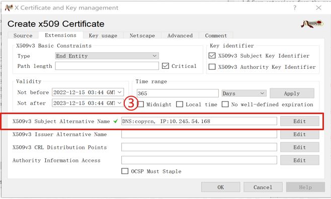Click the Cancel button
Image resolution: width=331 pixels, height=199 pixels.
coord(263,187)
